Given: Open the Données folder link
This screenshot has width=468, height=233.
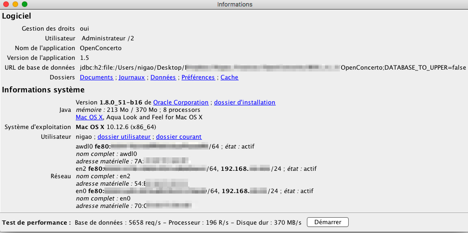Looking at the screenshot, I should [163, 77].
